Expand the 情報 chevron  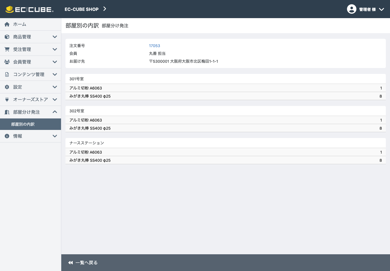pyautogui.click(x=55, y=136)
